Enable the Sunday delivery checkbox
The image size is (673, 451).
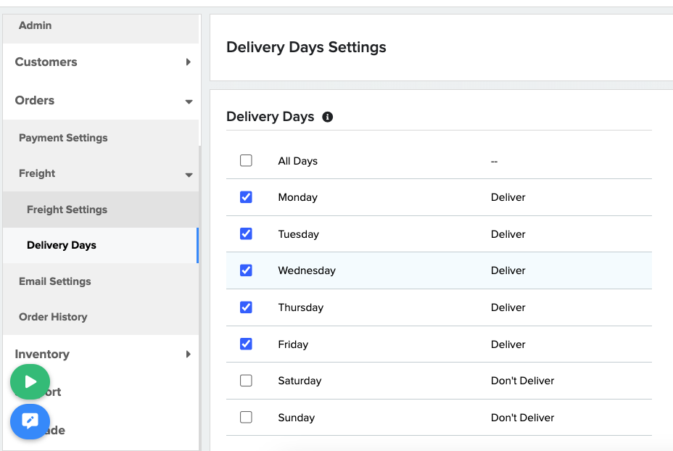(x=246, y=417)
